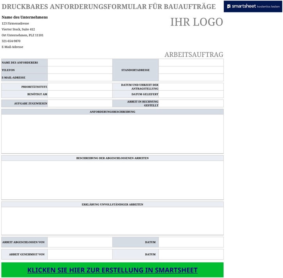
Task: Select 'Ort Unternehmen, PLZ 11101' text
Action: (x=23, y=35)
